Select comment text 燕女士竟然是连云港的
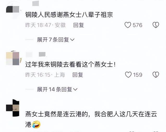166x132 pixels. pos(57,114)
